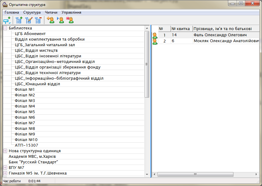Click the edit structure unit pencil icon
The image size is (262, 186).
click(x=29, y=21)
